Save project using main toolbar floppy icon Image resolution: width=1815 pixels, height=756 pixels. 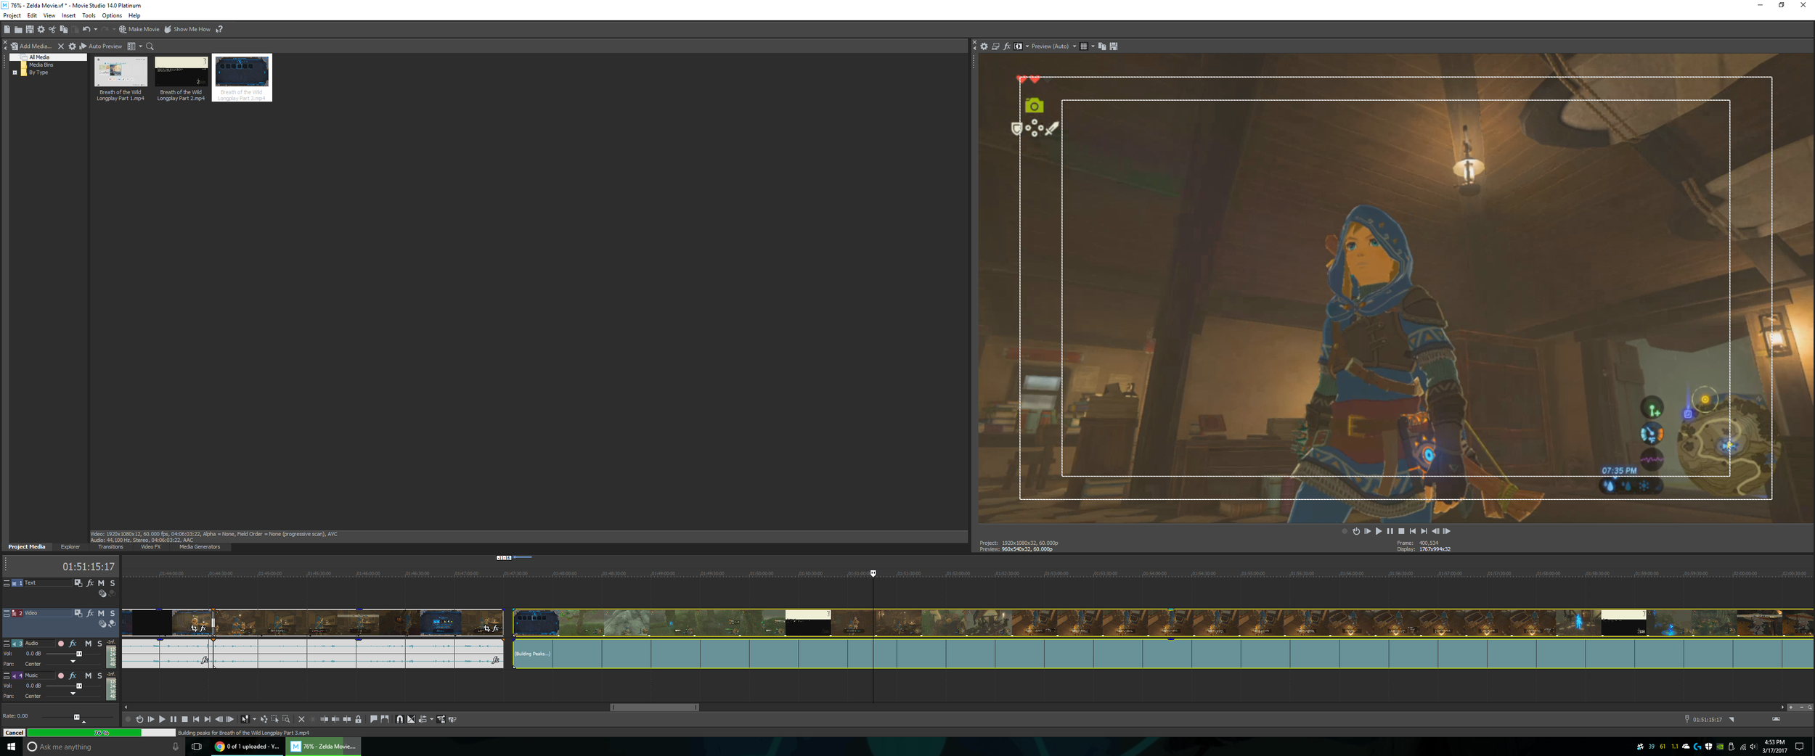pyautogui.click(x=30, y=30)
